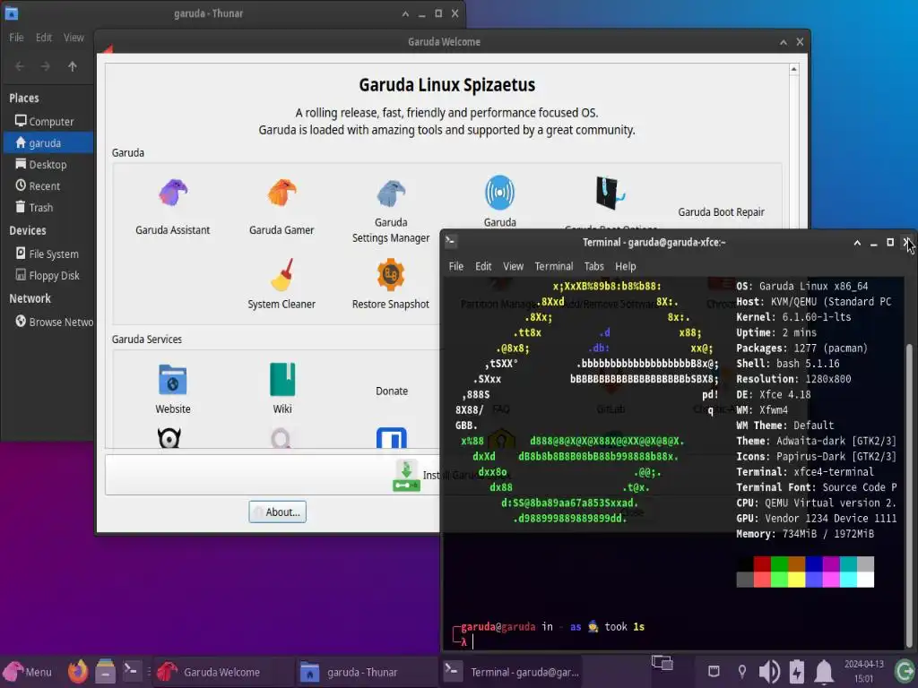Click the power manager battery icon
Screen dimensions: 918x688
(796, 672)
